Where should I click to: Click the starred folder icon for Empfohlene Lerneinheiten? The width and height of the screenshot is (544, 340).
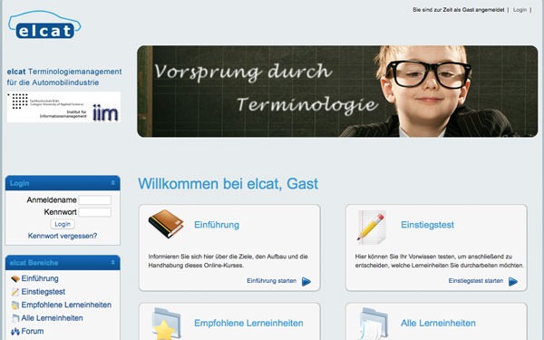[x=166, y=324]
